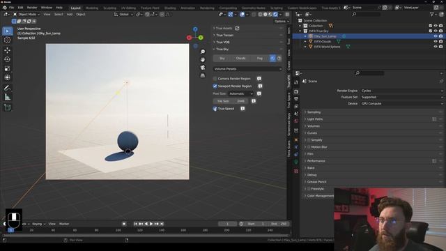Click the Sky button in True-Sky

click(x=222, y=59)
